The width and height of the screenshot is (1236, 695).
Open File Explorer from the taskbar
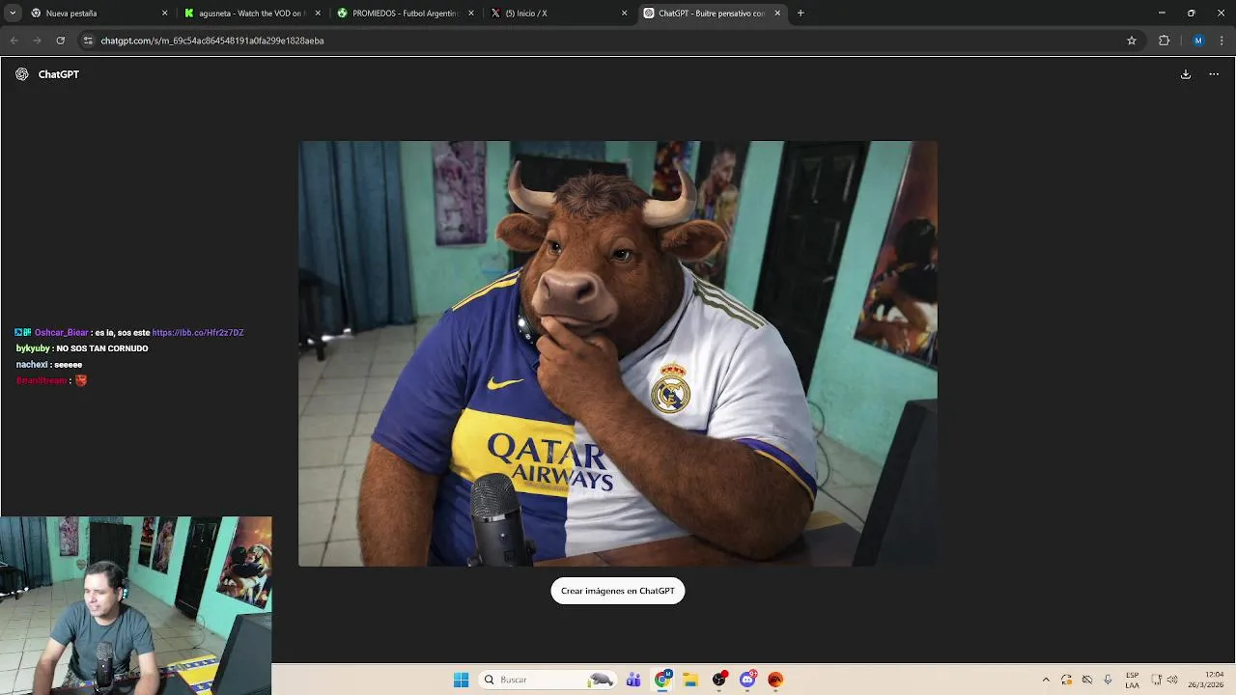click(x=690, y=680)
